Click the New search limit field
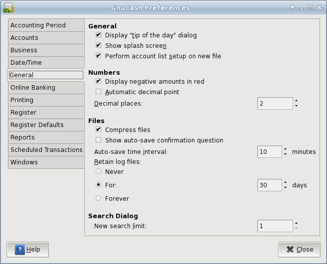 [x=275, y=226]
